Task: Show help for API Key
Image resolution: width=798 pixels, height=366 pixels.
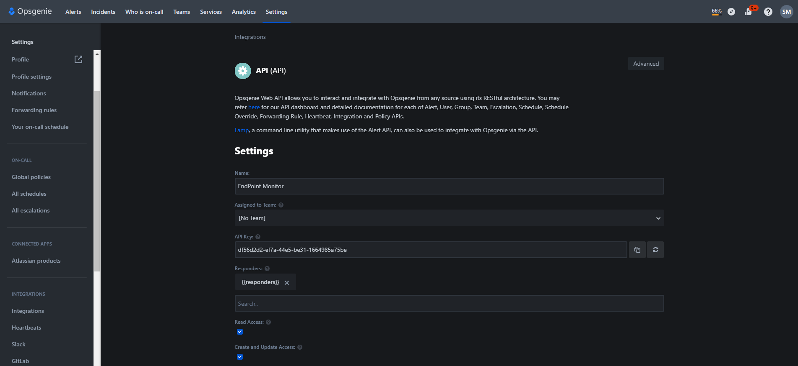Action: click(x=258, y=237)
